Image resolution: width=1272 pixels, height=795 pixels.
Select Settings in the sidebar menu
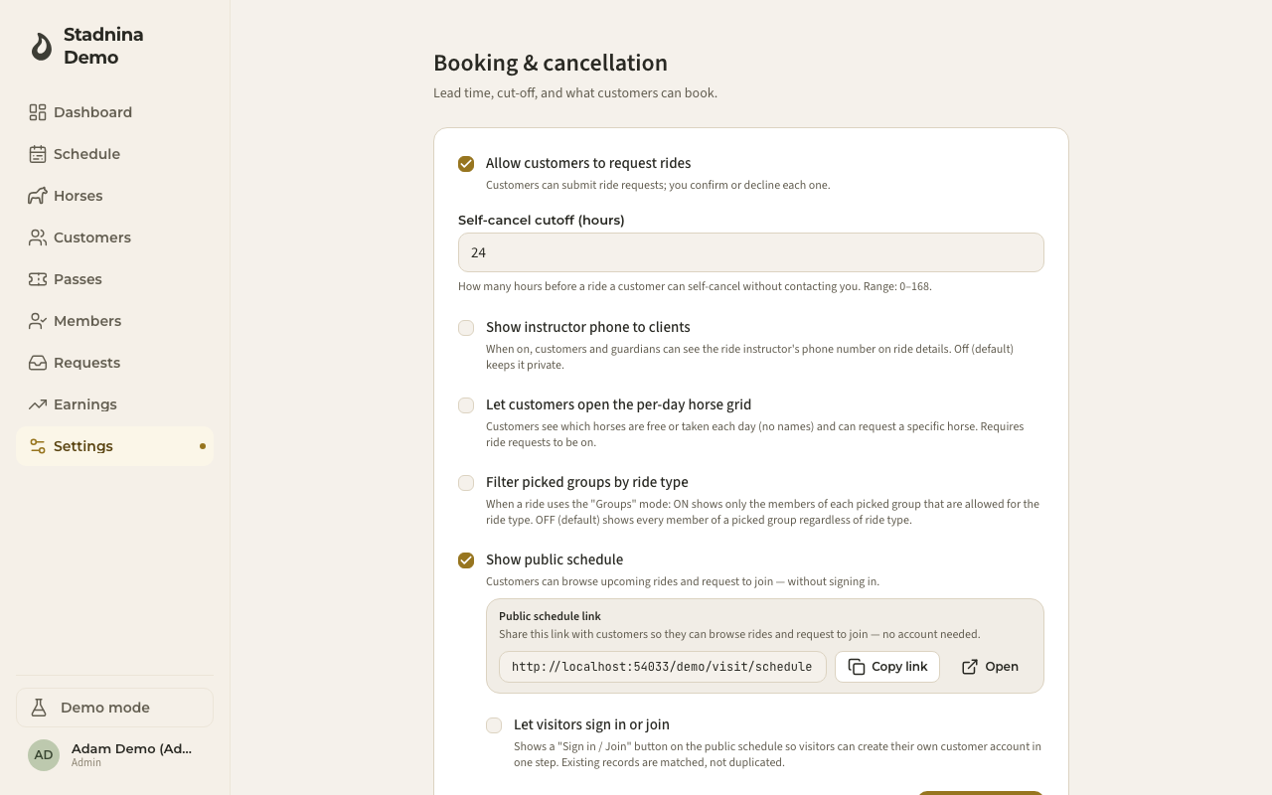(x=114, y=446)
